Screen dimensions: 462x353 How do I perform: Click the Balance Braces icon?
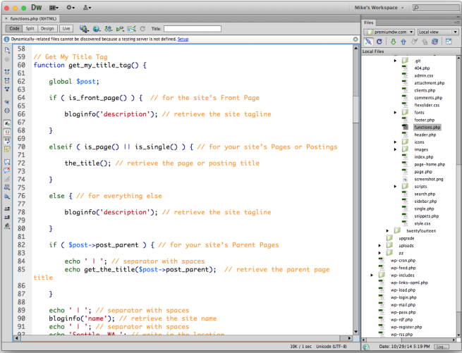(7, 111)
